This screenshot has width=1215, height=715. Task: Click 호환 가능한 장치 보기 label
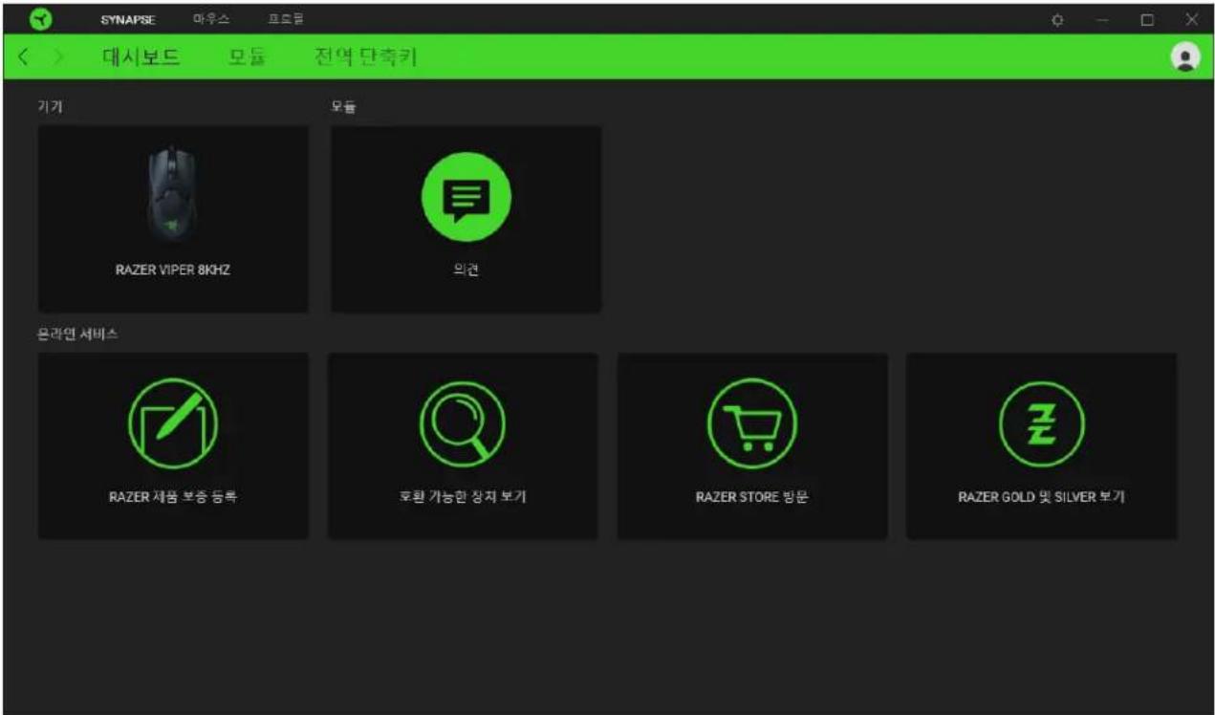coord(463,497)
